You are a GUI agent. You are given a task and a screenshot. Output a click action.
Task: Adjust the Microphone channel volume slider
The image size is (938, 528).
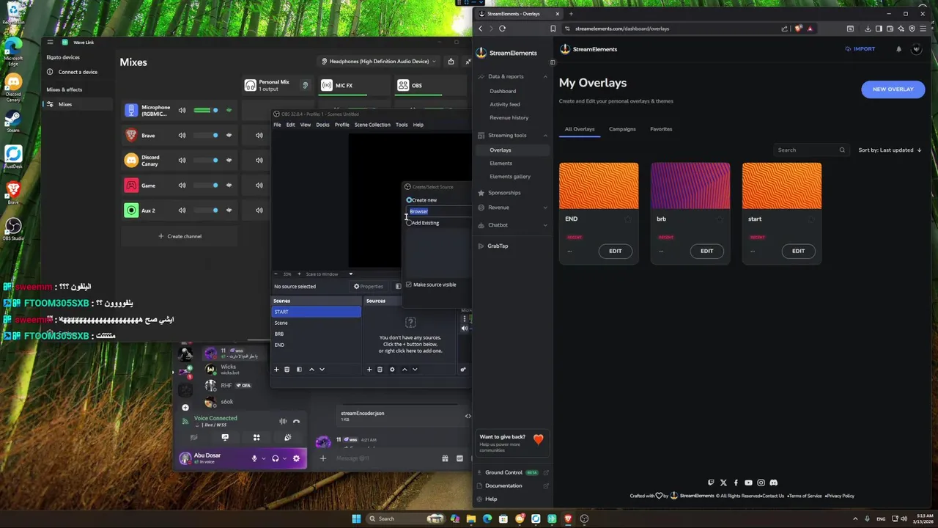(205, 110)
